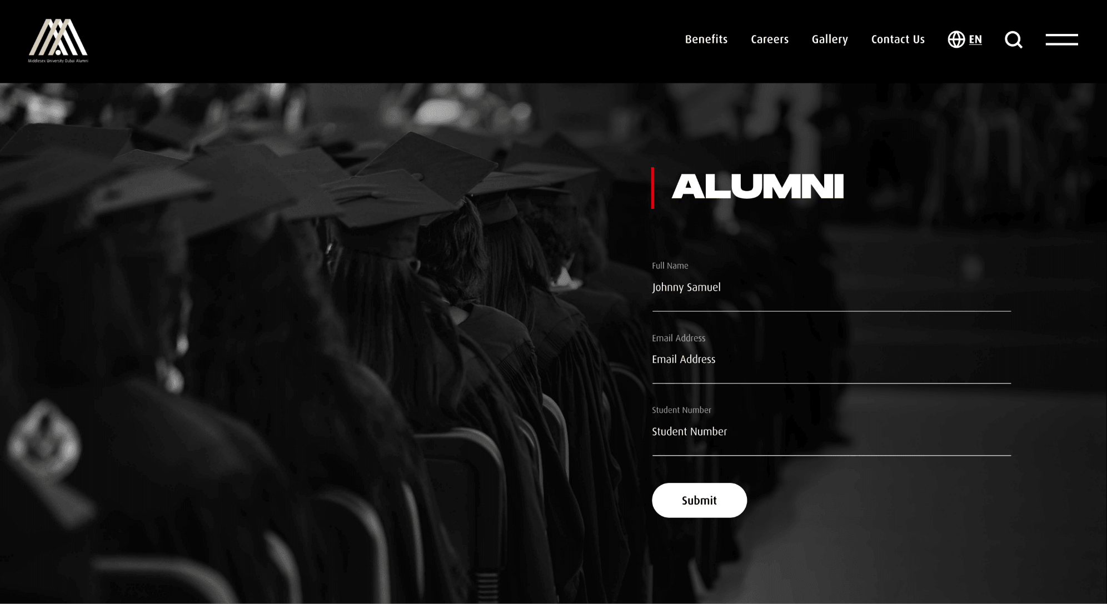Click the red accent bar beside ALUMNI
This screenshot has height=604, width=1107.
[x=653, y=188]
